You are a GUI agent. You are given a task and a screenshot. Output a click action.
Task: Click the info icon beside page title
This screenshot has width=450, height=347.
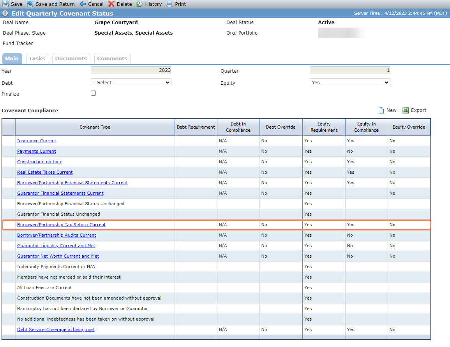tap(5, 14)
